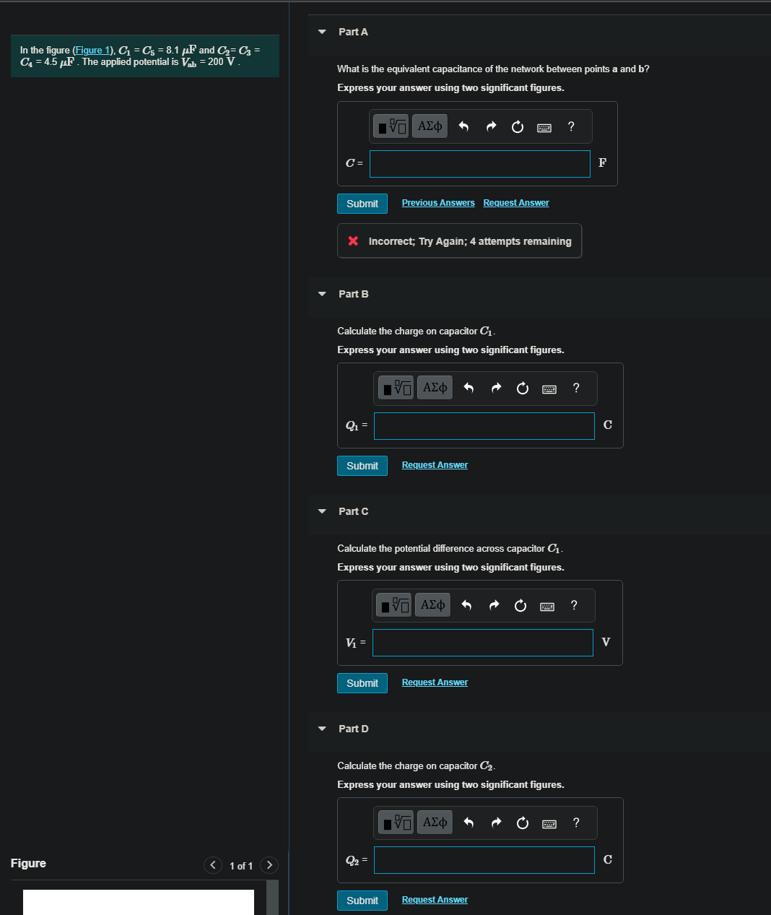Focus the Q1 charge input field
The image size is (771, 915).
point(484,426)
